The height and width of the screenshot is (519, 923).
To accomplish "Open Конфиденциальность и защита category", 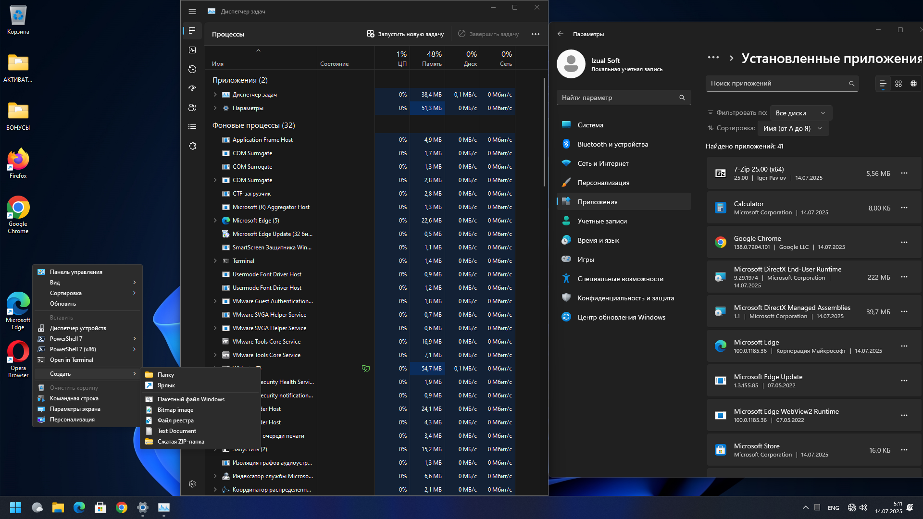I will [x=624, y=298].
